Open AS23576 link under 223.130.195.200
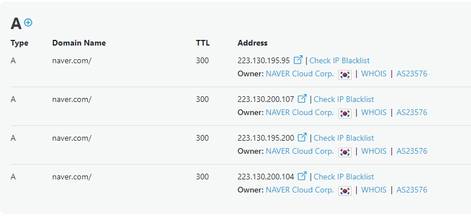This screenshot has width=471, height=217. pyautogui.click(x=412, y=152)
